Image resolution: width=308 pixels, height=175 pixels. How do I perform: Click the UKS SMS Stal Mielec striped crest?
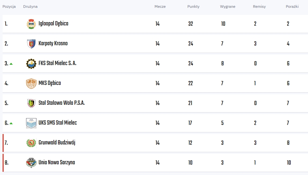point(31,123)
